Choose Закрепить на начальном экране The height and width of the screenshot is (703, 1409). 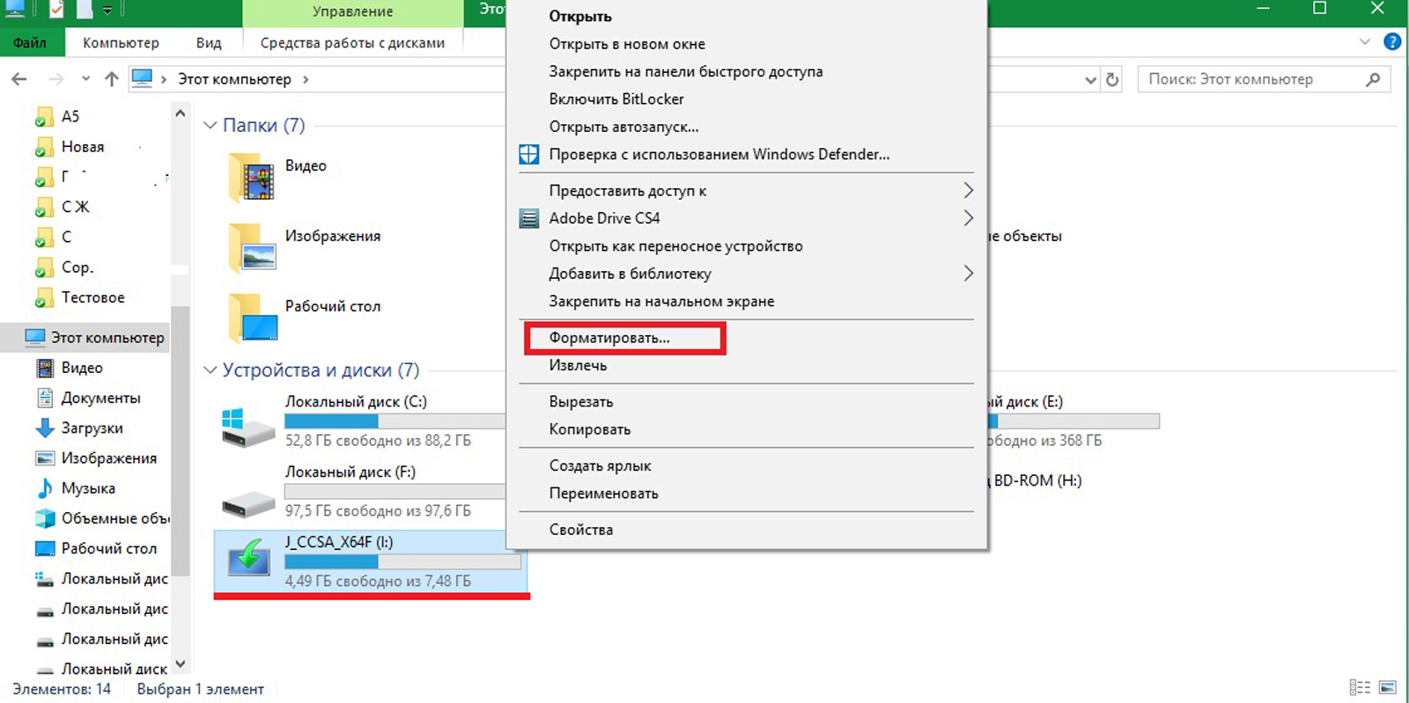[x=661, y=302]
